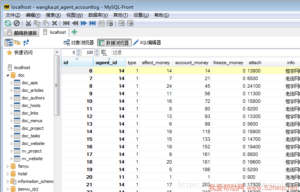Open the SQL编辑器 editor
Viewport: 300px width, 192px height.
pos(147,43)
